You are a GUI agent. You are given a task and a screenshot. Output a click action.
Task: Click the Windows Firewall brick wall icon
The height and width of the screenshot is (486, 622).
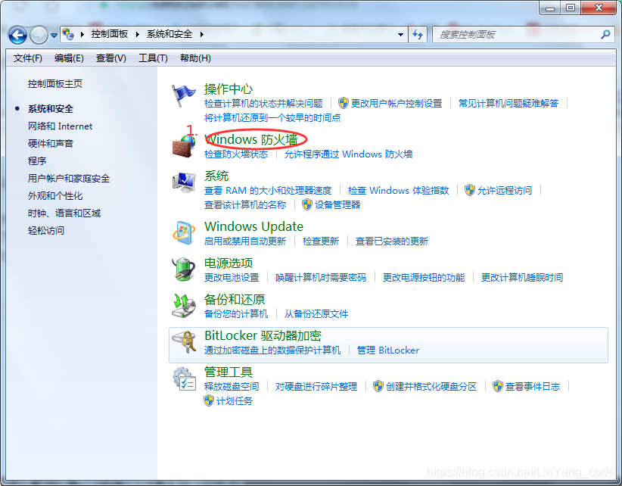coord(184,146)
